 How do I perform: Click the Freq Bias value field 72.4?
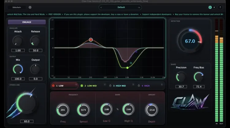pyautogui.click(x=199, y=87)
